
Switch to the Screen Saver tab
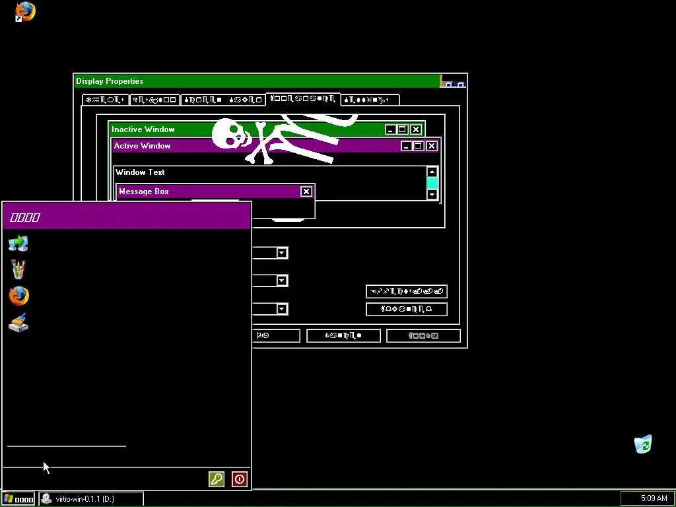[x=223, y=100]
